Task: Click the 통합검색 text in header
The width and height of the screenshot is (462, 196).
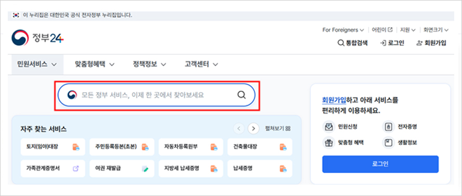Action: tap(357, 43)
